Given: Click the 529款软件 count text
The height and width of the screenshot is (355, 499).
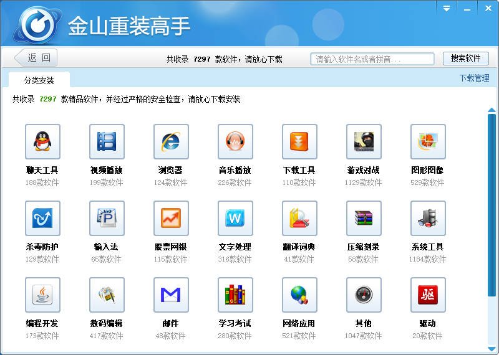Looking at the screenshot, I should click(x=427, y=182).
